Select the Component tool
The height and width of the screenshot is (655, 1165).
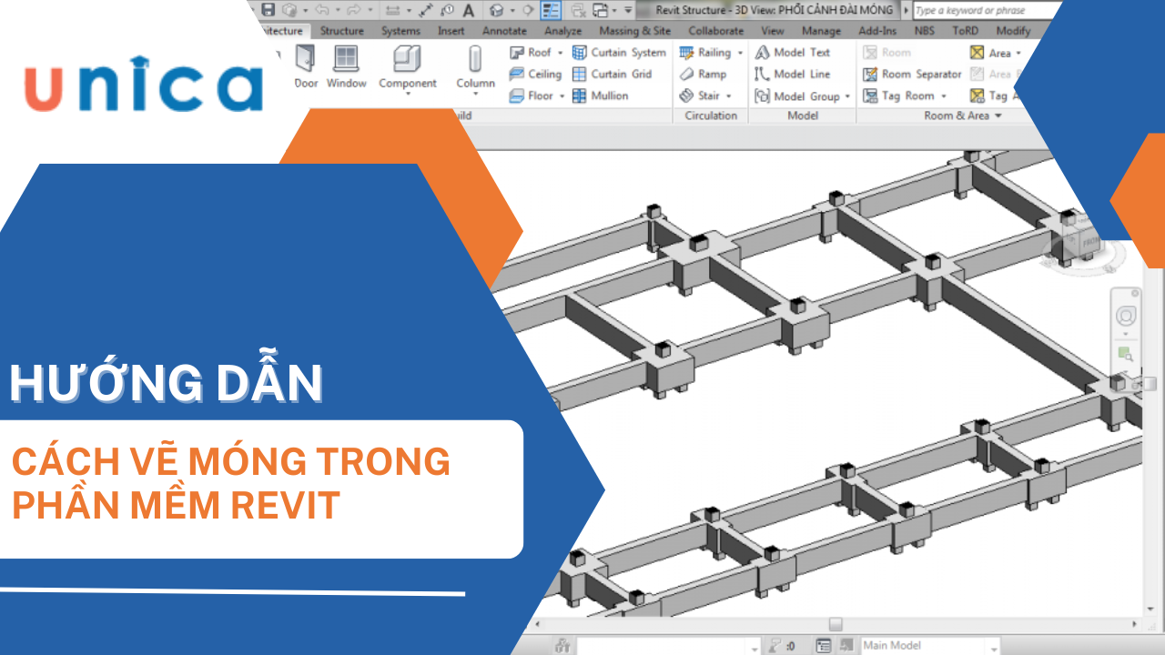(407, 69)
